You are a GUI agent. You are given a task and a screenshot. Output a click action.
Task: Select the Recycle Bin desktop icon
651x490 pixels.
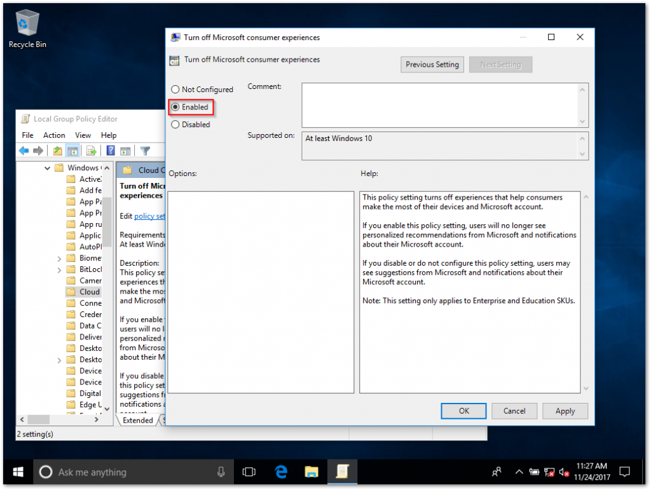[x=27, y=29]
